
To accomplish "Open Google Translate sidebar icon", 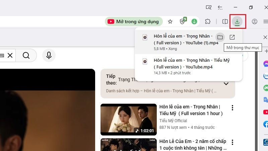I will 266,100.
